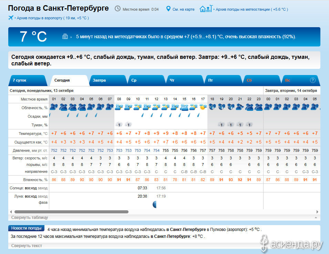Viewport: 329px width, 254px height.
Task: Open the 7 суток forecast tab
Action: (20, 80)
